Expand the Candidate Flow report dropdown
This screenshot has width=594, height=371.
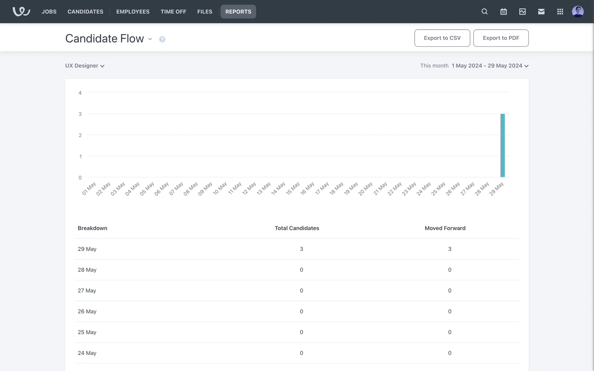pyautogui.click(x=150, y=39)
